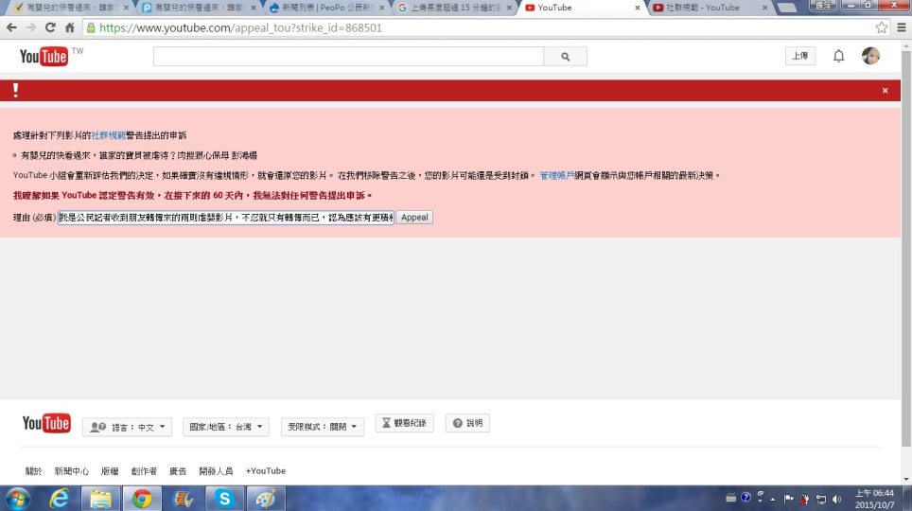This screenshot has width=912, height=511.
Task: Bookmark this page with the star icon
Action: click(x=882, y=27)
